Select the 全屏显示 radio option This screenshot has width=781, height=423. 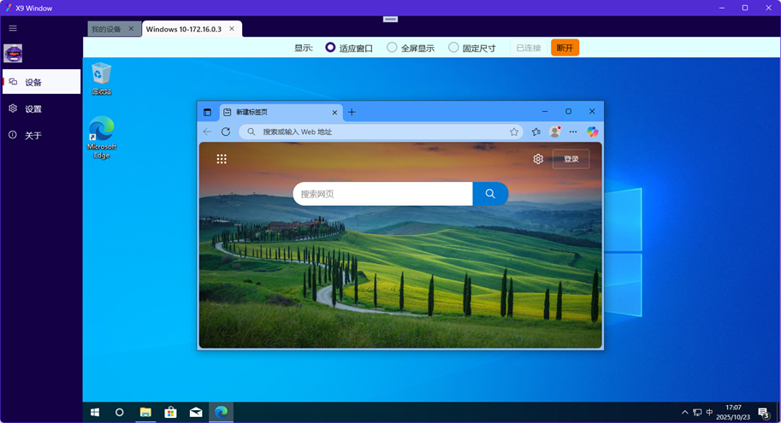tap(392, 48)
